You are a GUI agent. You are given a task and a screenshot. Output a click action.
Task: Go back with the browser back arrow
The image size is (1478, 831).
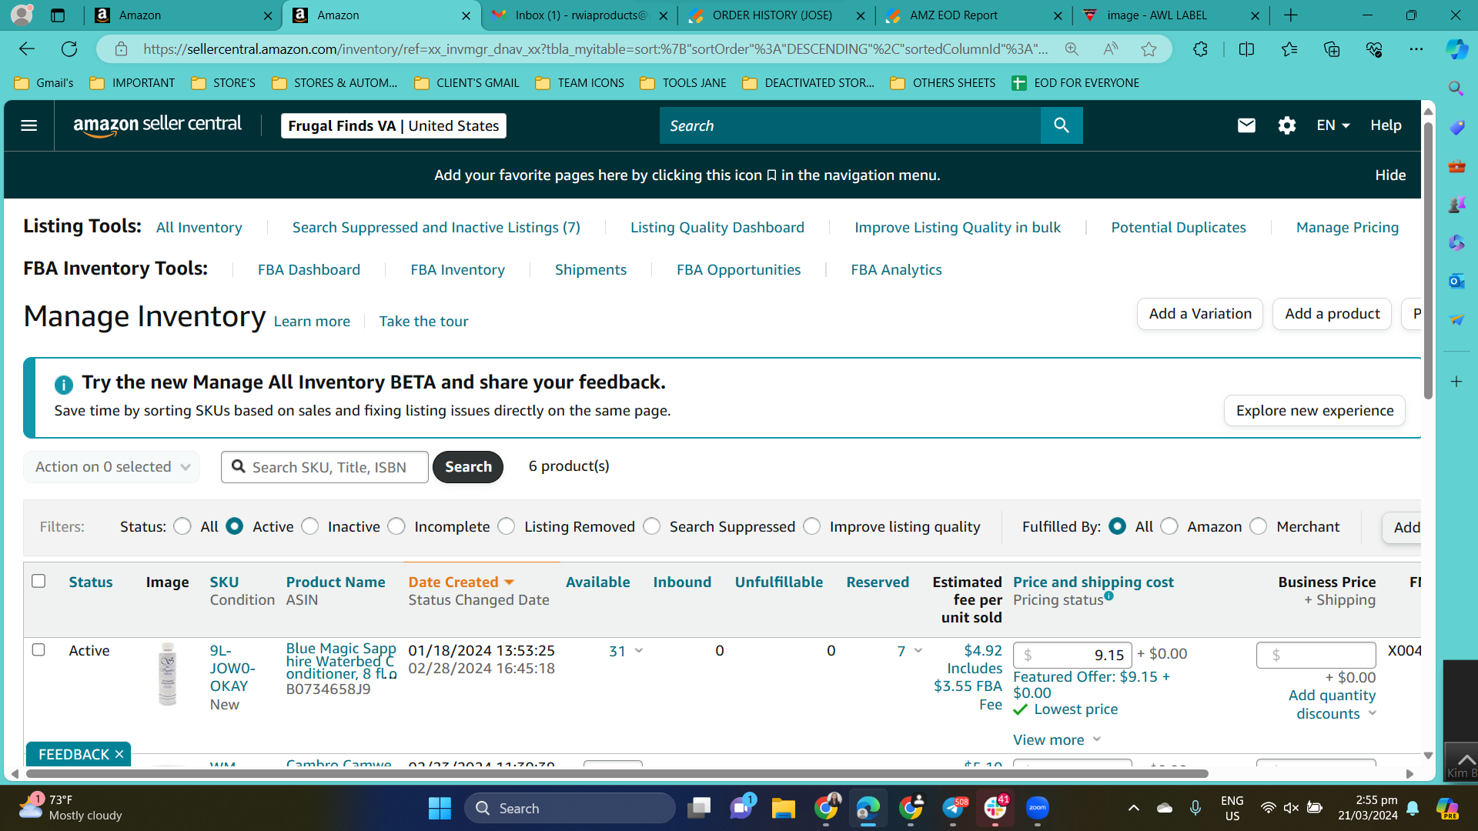(x=27, y=49)
